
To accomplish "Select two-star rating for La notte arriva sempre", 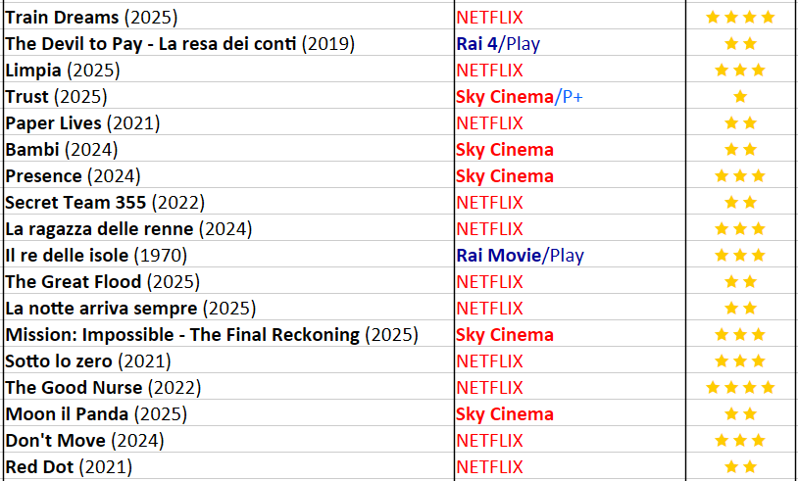I will pyautogui.click(x=740, y=309).
